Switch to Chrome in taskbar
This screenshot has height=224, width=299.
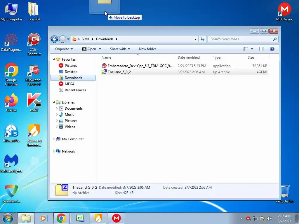61,218
